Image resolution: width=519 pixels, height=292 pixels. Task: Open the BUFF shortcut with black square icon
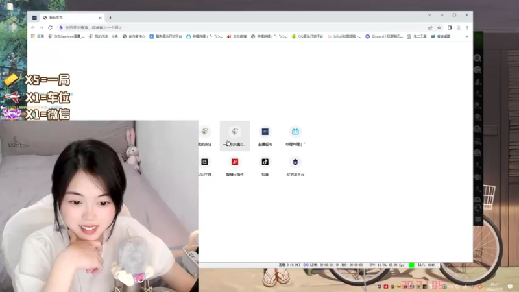point(205,166)
